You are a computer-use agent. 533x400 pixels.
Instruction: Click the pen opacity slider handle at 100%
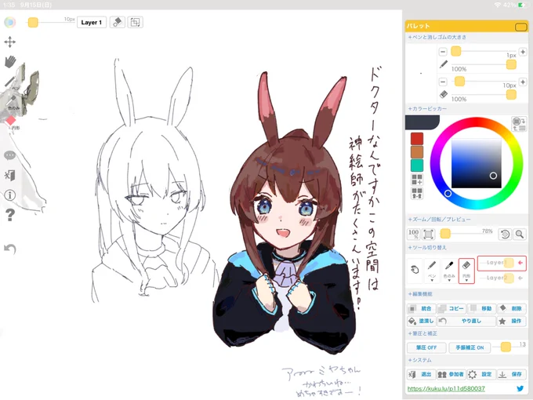pos(511,64)
